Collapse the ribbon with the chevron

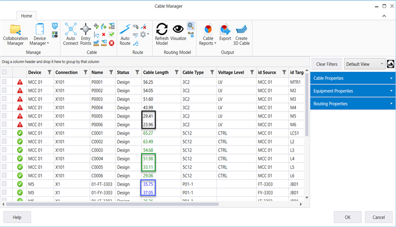tap(384, 16)
